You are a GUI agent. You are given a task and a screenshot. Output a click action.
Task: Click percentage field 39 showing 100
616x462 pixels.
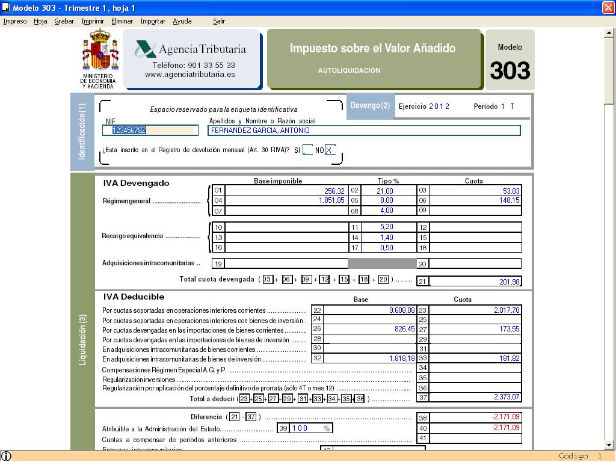click(310, 428)
